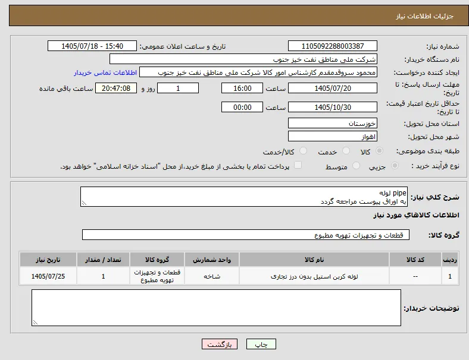Select the خدمت radio button
The width and height of the screenshot is (469, 360).
[346, 151]
